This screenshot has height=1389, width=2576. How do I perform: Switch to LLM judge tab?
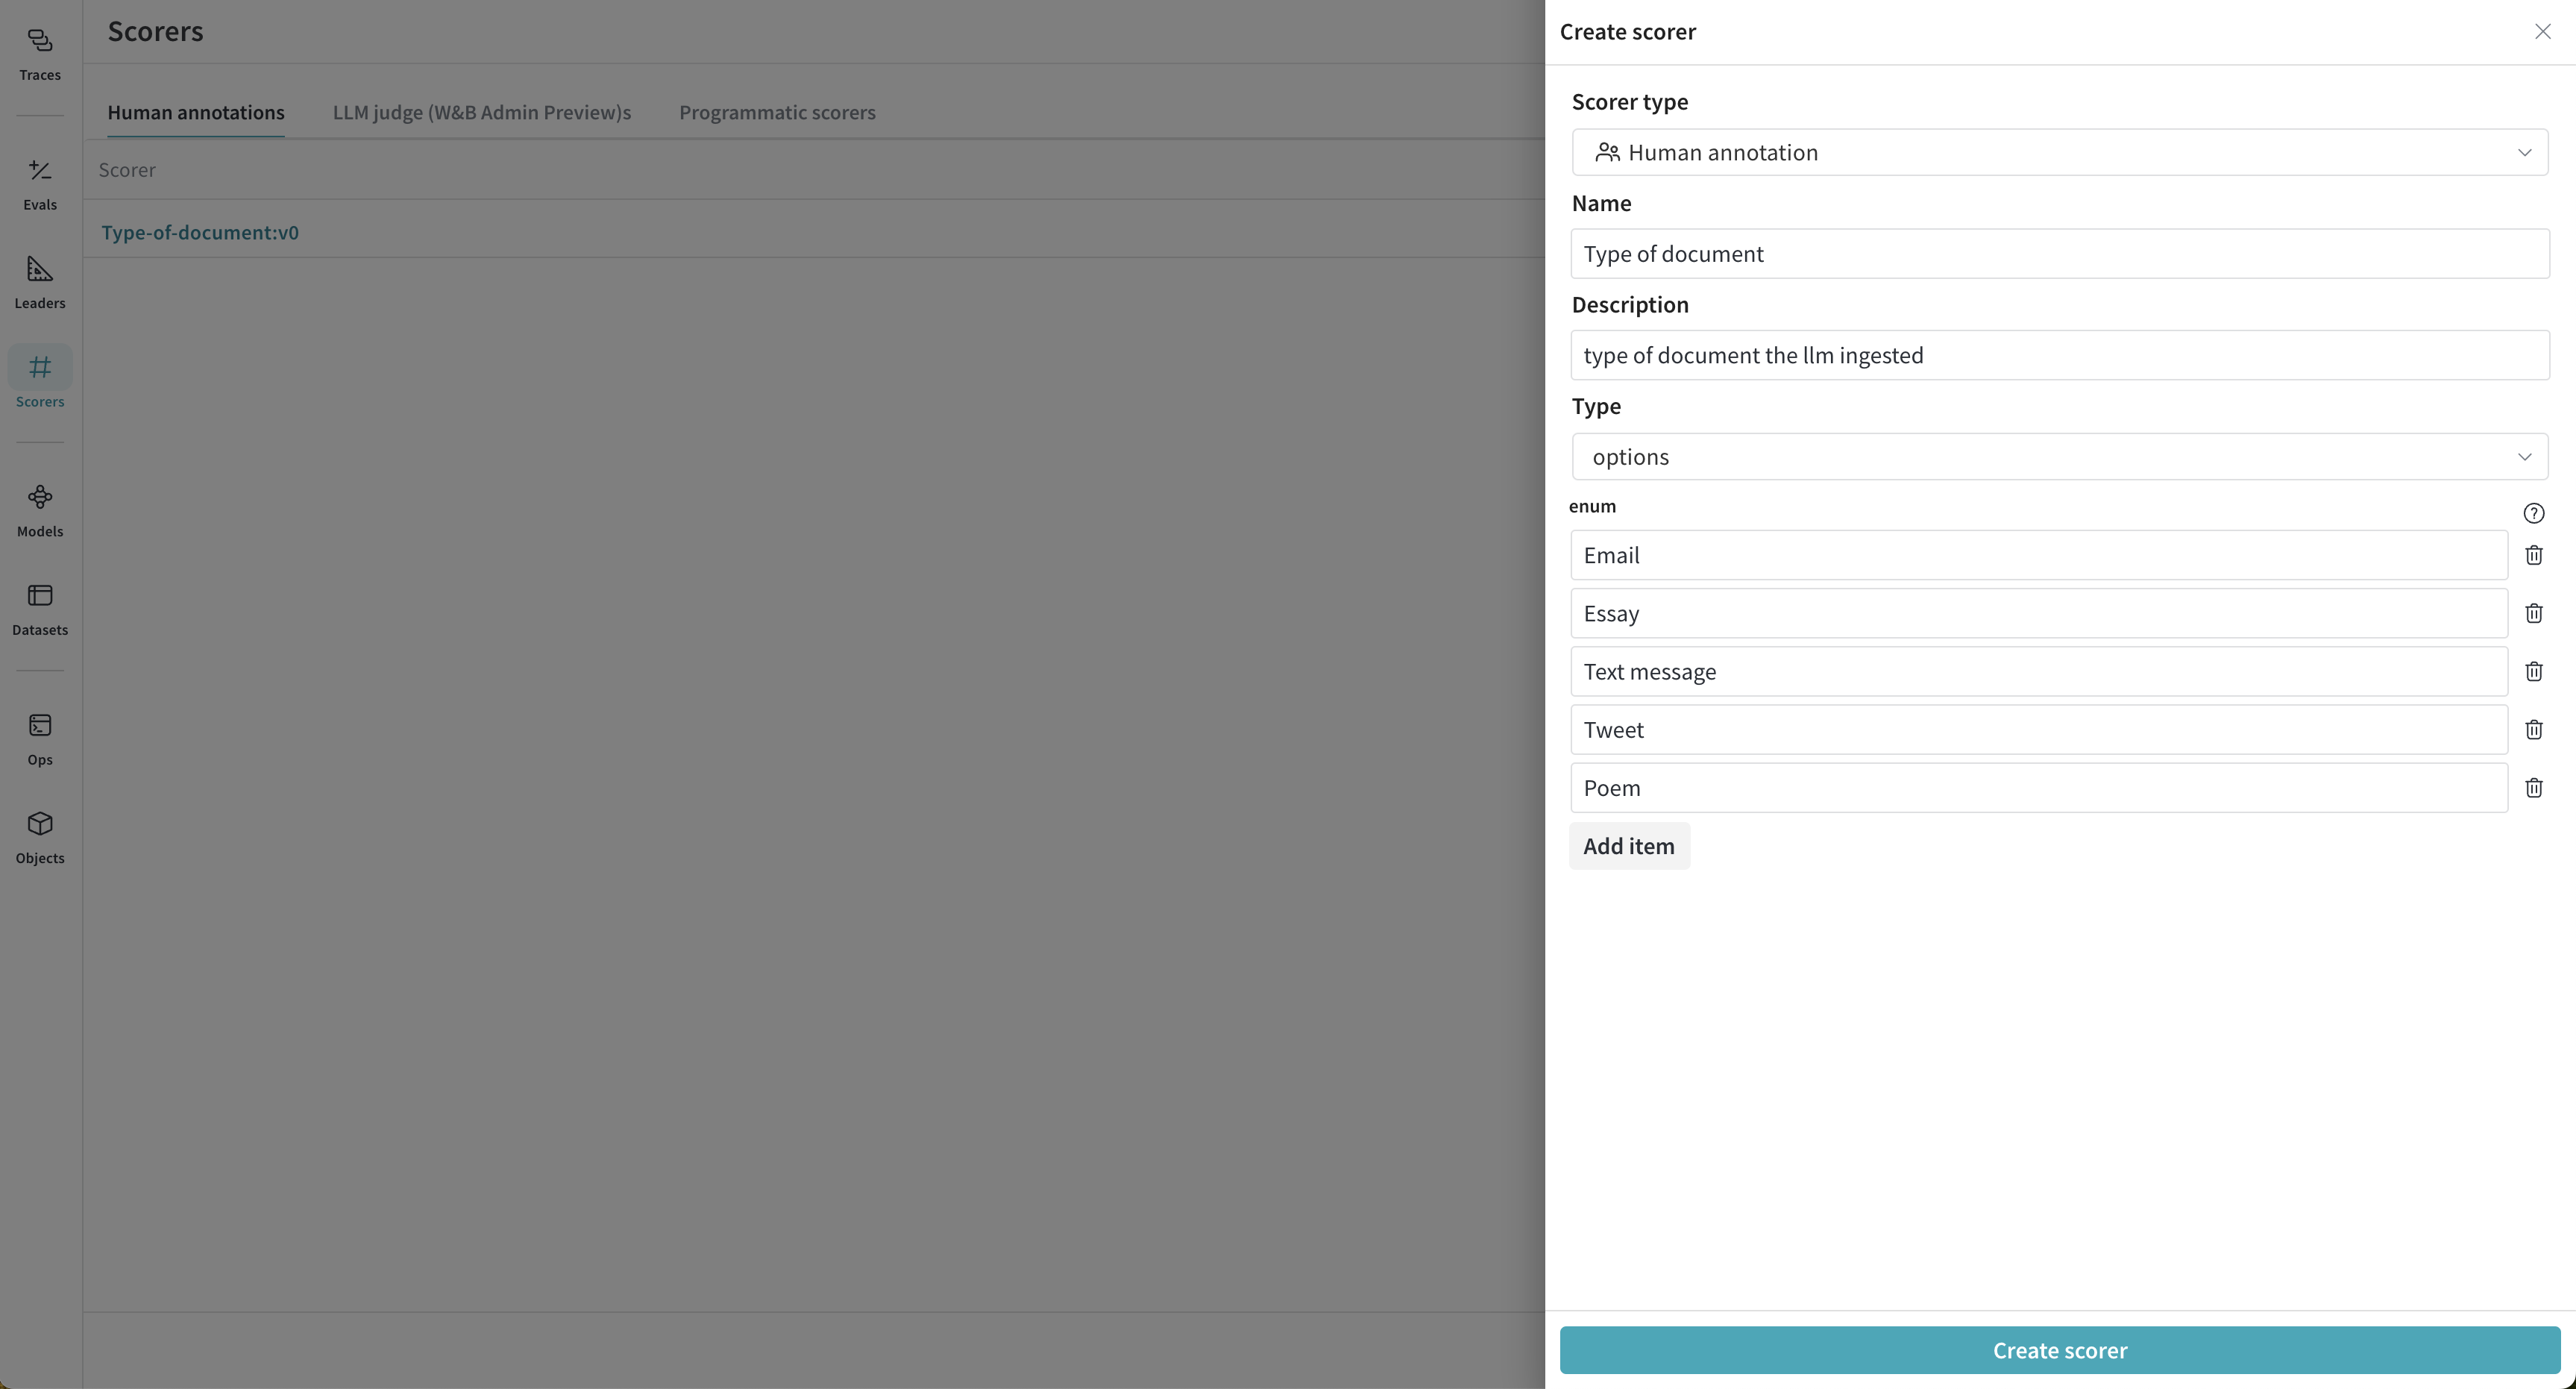[482, 111]
